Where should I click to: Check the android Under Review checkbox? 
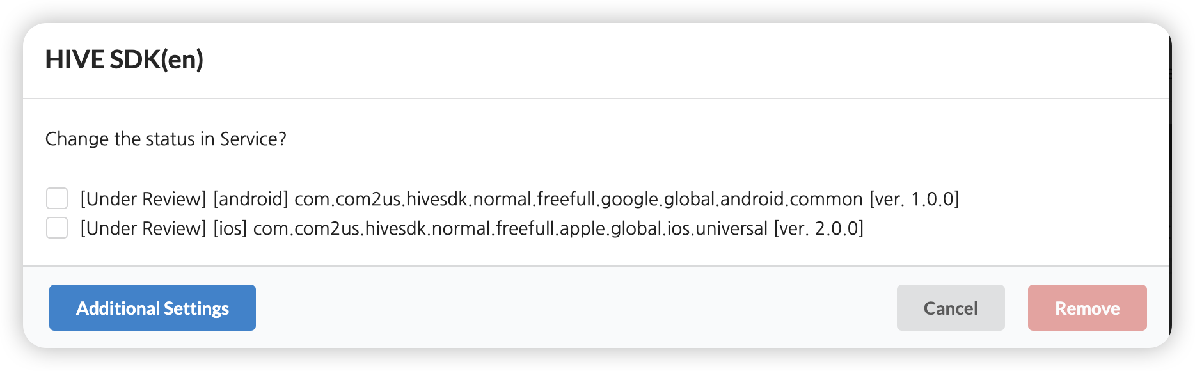click(57, 198)
